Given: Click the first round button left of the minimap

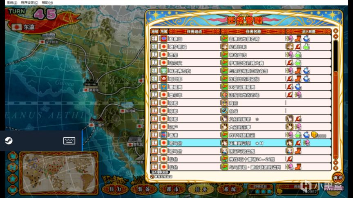Looking at the screenshot, I should tap(13, 156).
